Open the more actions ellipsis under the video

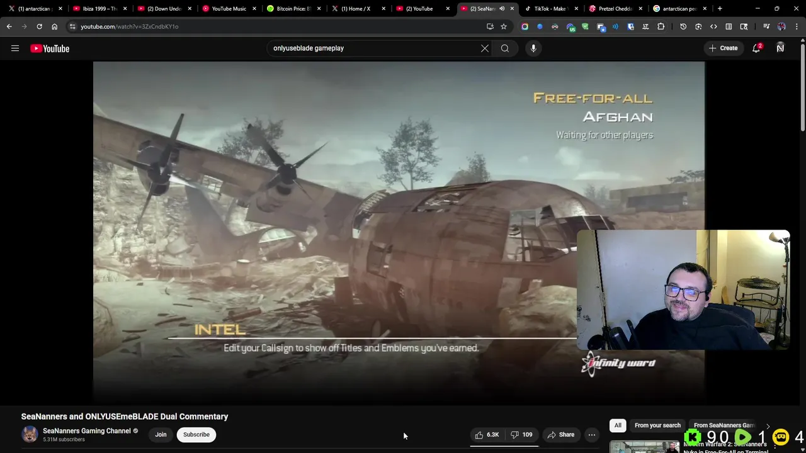592,435
